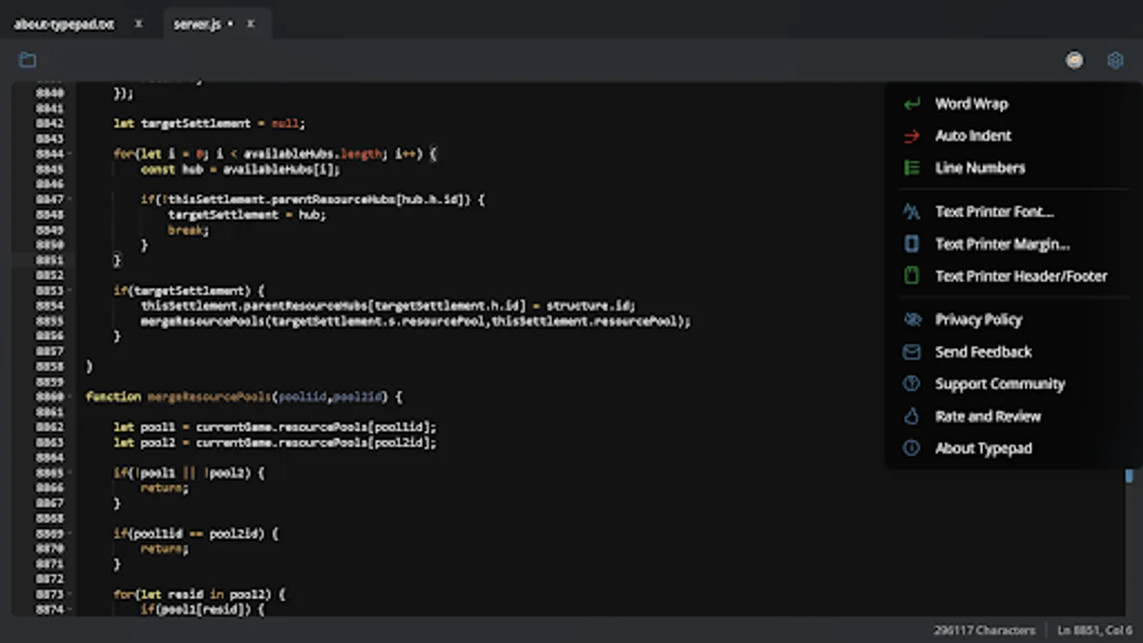Toggle Word Wrap in the settings menu
This screenshot has width=1143, height=643.
point(971,104)
